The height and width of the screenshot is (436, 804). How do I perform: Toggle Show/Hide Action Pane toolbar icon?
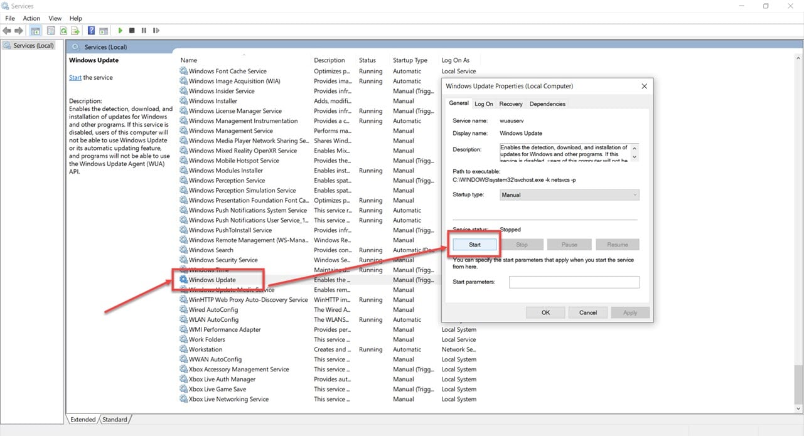[x=104, y=30]
